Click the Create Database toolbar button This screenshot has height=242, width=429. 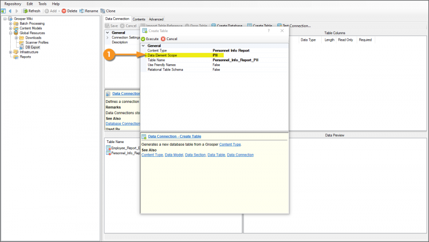(227, 26)
